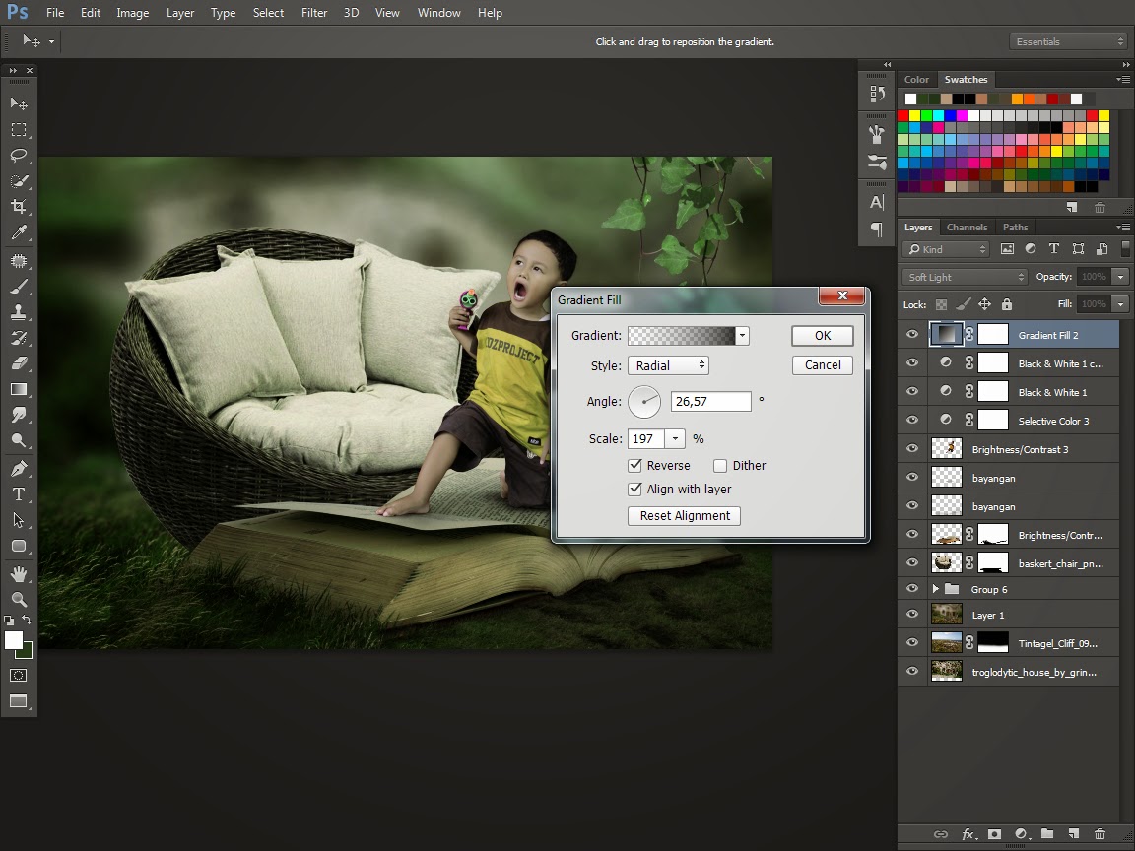Select the Eyedropper tool
Screen dimensions: 1135x851
click(19, 233)
